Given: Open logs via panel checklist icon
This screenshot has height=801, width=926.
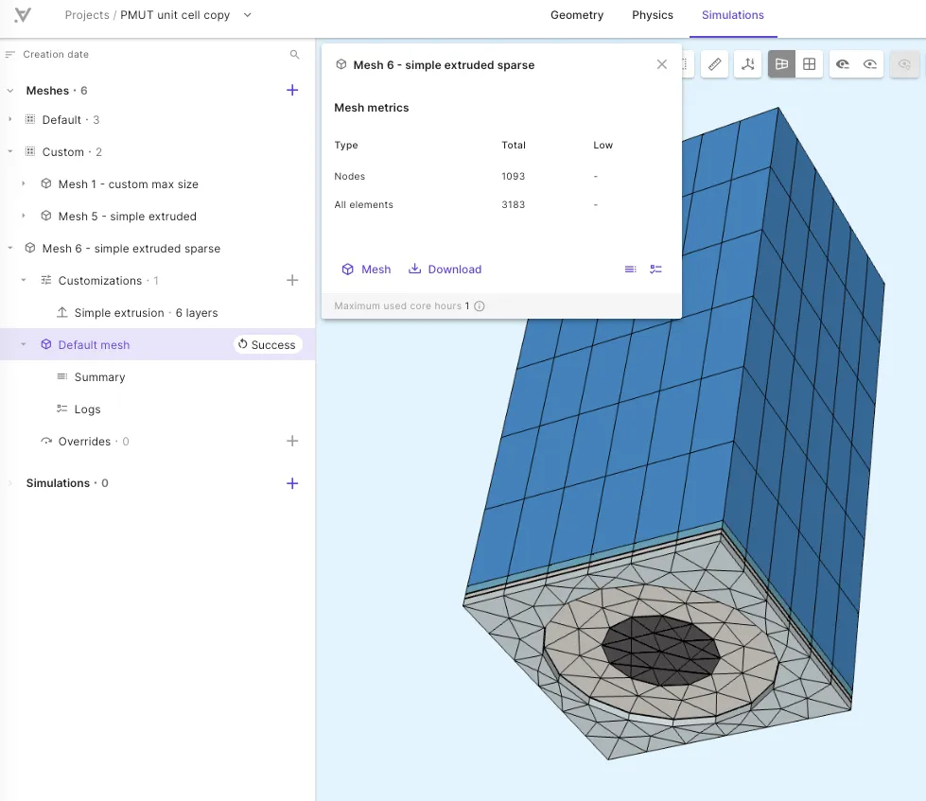Looking at the screenshot, I should tap(655, 270).
